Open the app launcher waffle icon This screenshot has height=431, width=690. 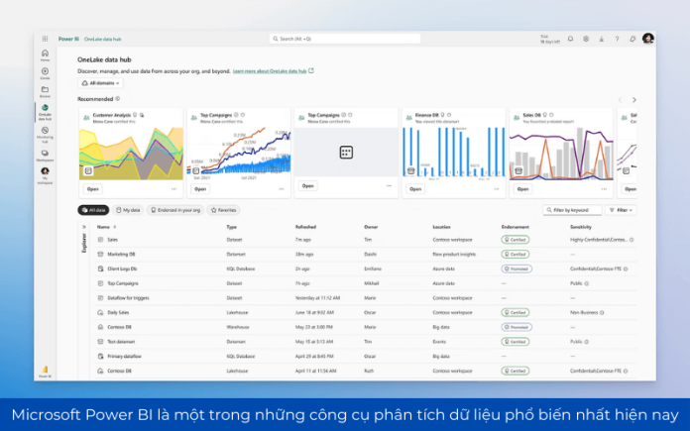pyautogui.click(x=46, y=39)
